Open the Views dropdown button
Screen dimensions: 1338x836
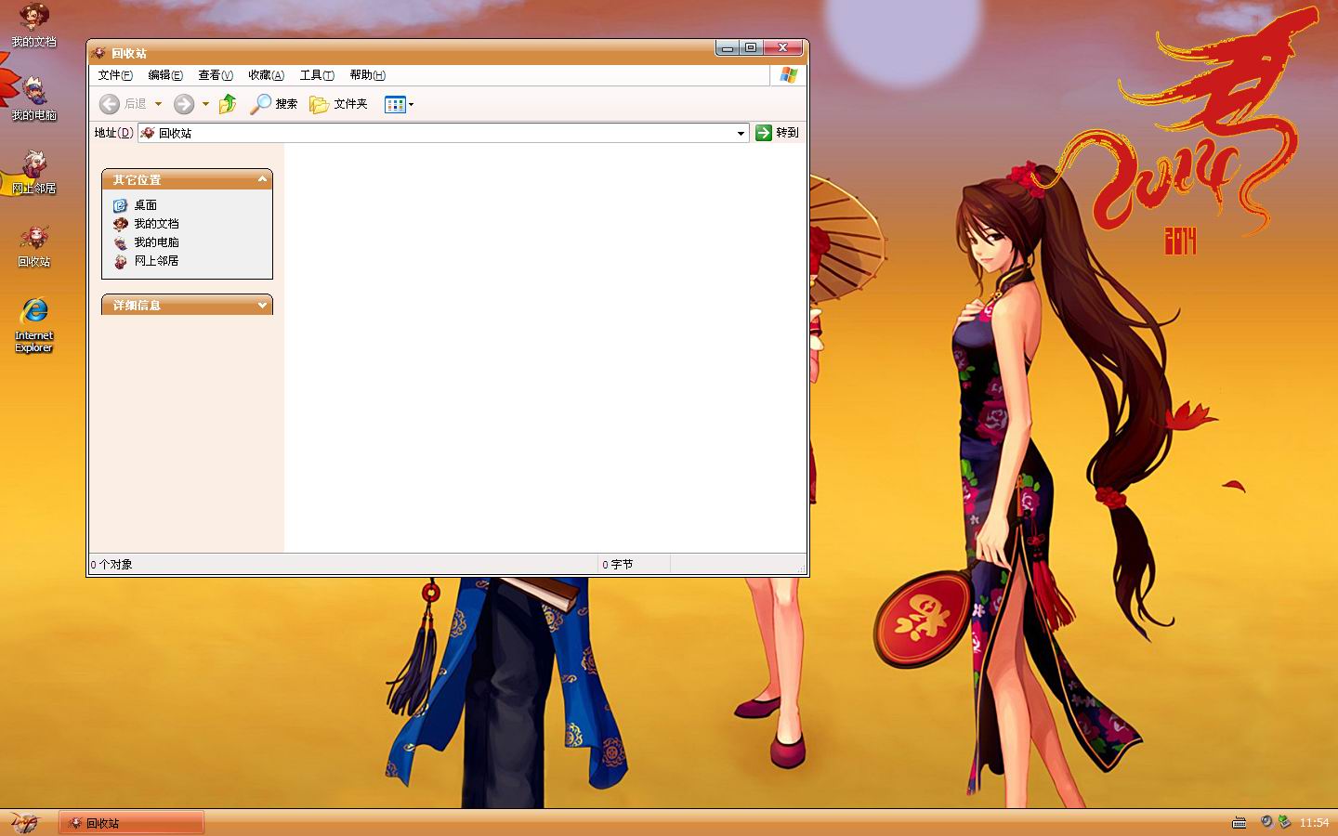click(x=400, y=104)
